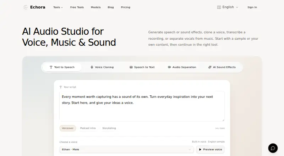Open the AI Sound Effects tab
This screenshot has width=284, height=156.
pyautogui.click(x=222, y=67)
